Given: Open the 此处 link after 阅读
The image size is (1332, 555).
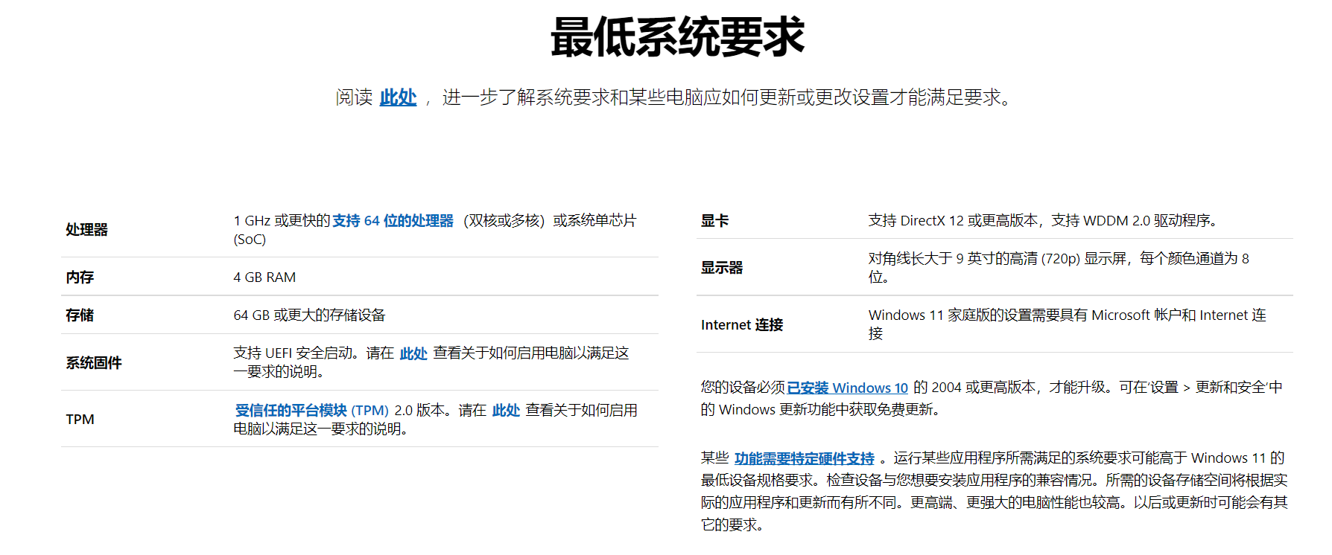Looking at the screenshot, I should (x=398, y=97).
